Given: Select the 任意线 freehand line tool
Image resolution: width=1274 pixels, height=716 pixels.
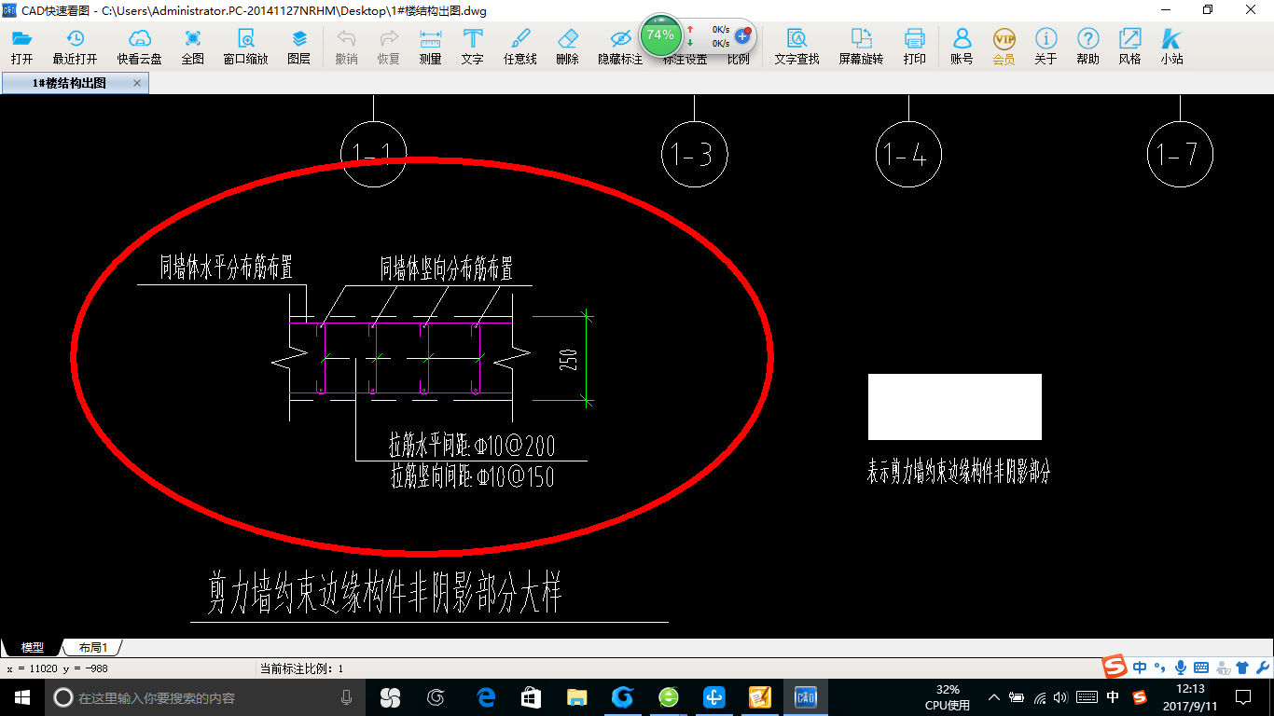Looking at the screenshot, I should 520,46.
